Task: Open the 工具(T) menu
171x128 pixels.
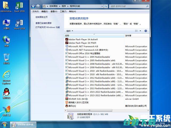Action: pyautogui.click(x=63, y=11)
